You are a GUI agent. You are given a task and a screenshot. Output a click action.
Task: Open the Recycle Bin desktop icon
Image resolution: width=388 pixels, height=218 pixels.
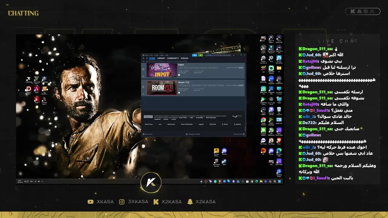point(279,110)
